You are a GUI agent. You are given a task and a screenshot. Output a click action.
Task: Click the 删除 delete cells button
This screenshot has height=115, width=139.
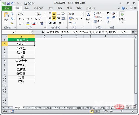(x=99, y=17)
